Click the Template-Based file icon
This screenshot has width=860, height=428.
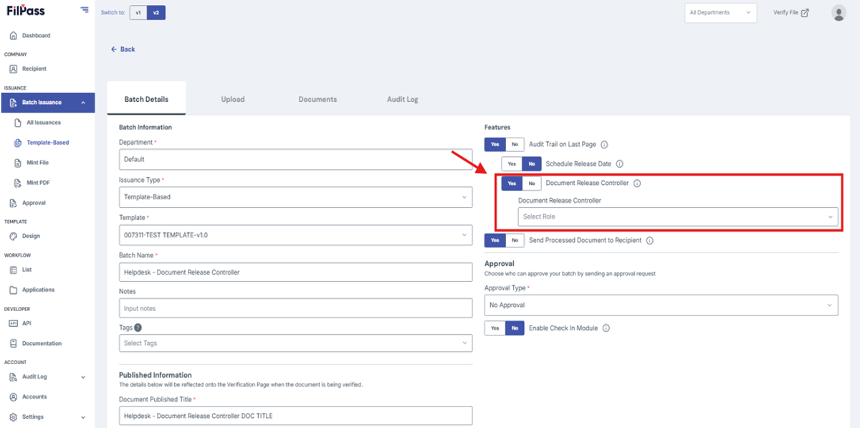pos(18,143)
